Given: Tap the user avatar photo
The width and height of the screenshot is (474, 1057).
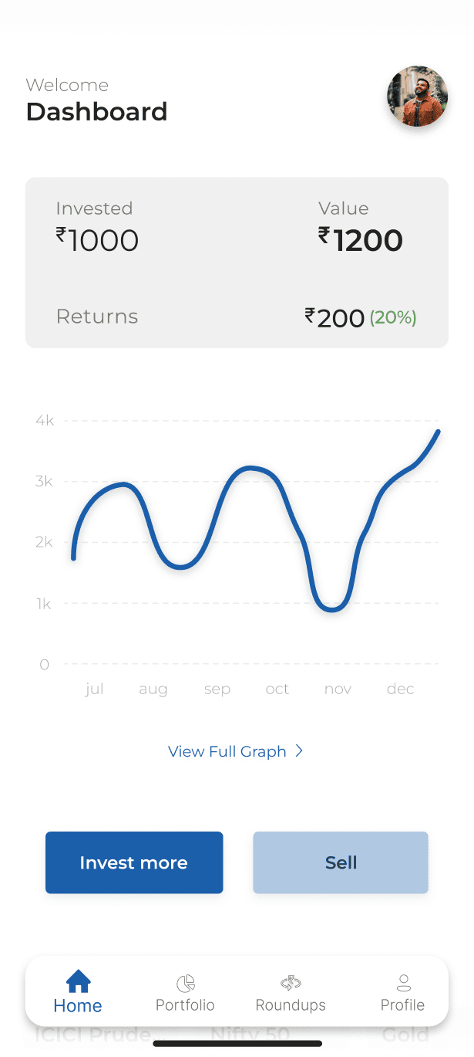Looking at the screenshot, I should (417, 97).
